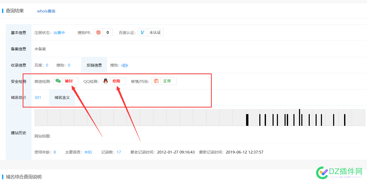367x183 pixels.
Task: Click the 未备案 record text
Action: [x=40, y=49]
